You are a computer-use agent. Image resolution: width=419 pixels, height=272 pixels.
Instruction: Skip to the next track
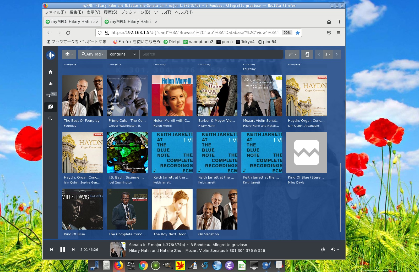74,249
